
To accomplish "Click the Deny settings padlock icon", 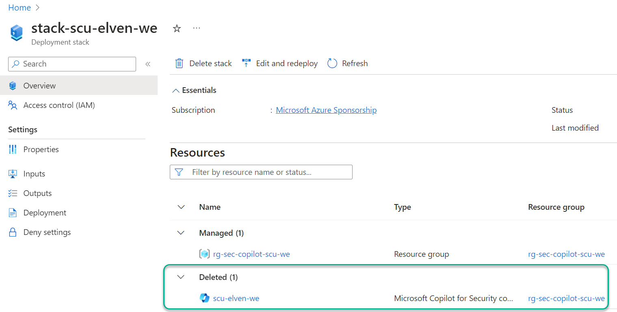I will (x=13, y=232).
